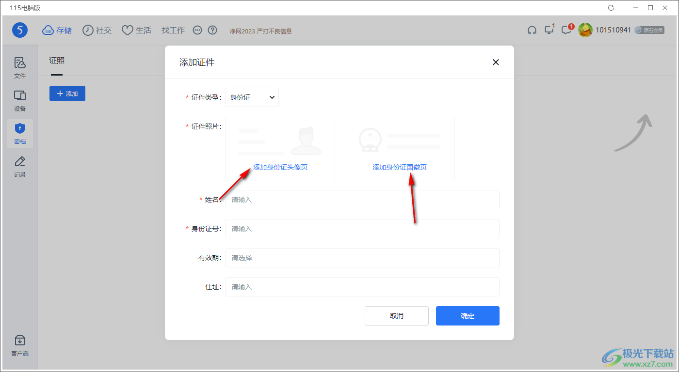Switch to the 社交 section

click(97, 30)
